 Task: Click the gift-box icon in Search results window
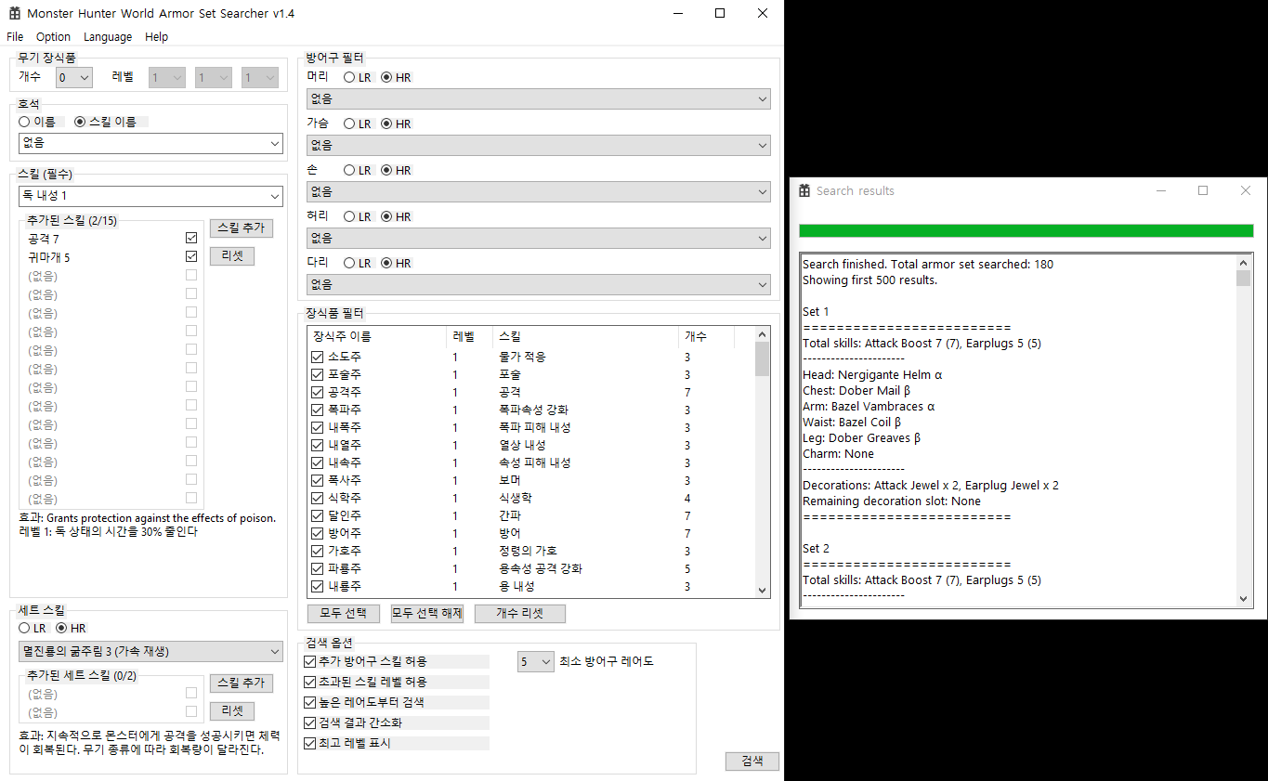[804, 190]
